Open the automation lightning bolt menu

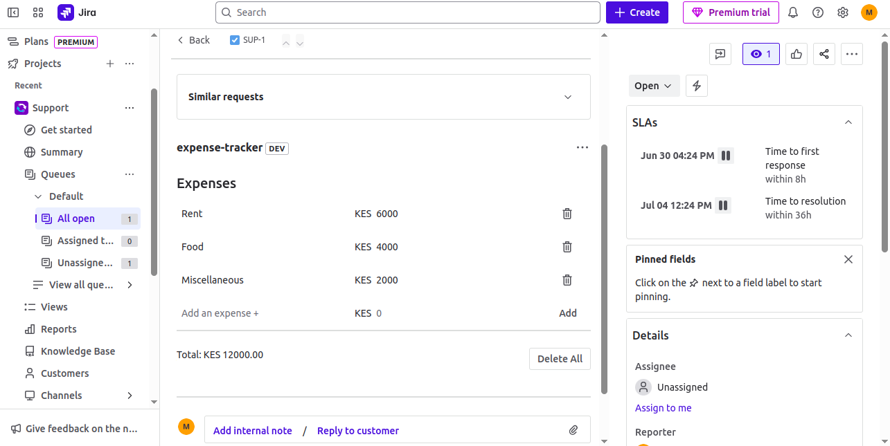697,86
